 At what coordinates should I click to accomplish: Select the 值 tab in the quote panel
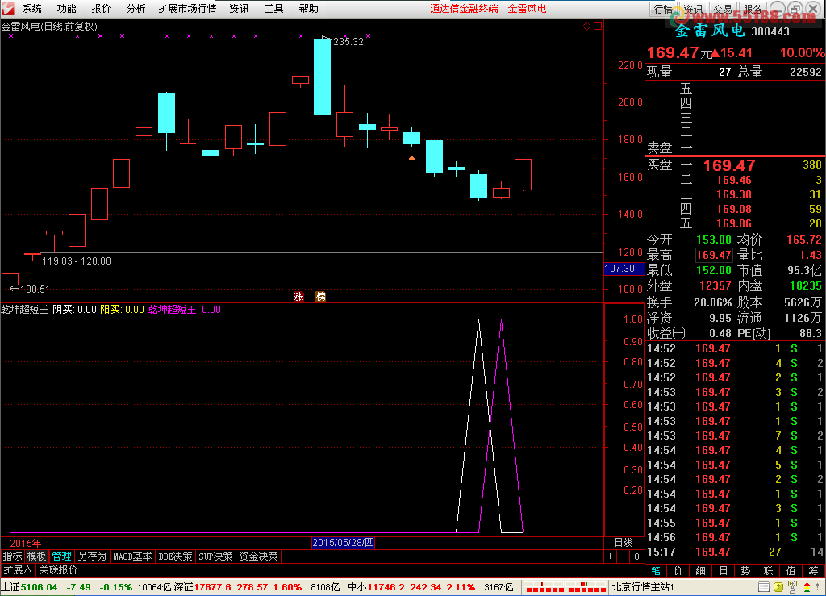(x=791, y=571)
